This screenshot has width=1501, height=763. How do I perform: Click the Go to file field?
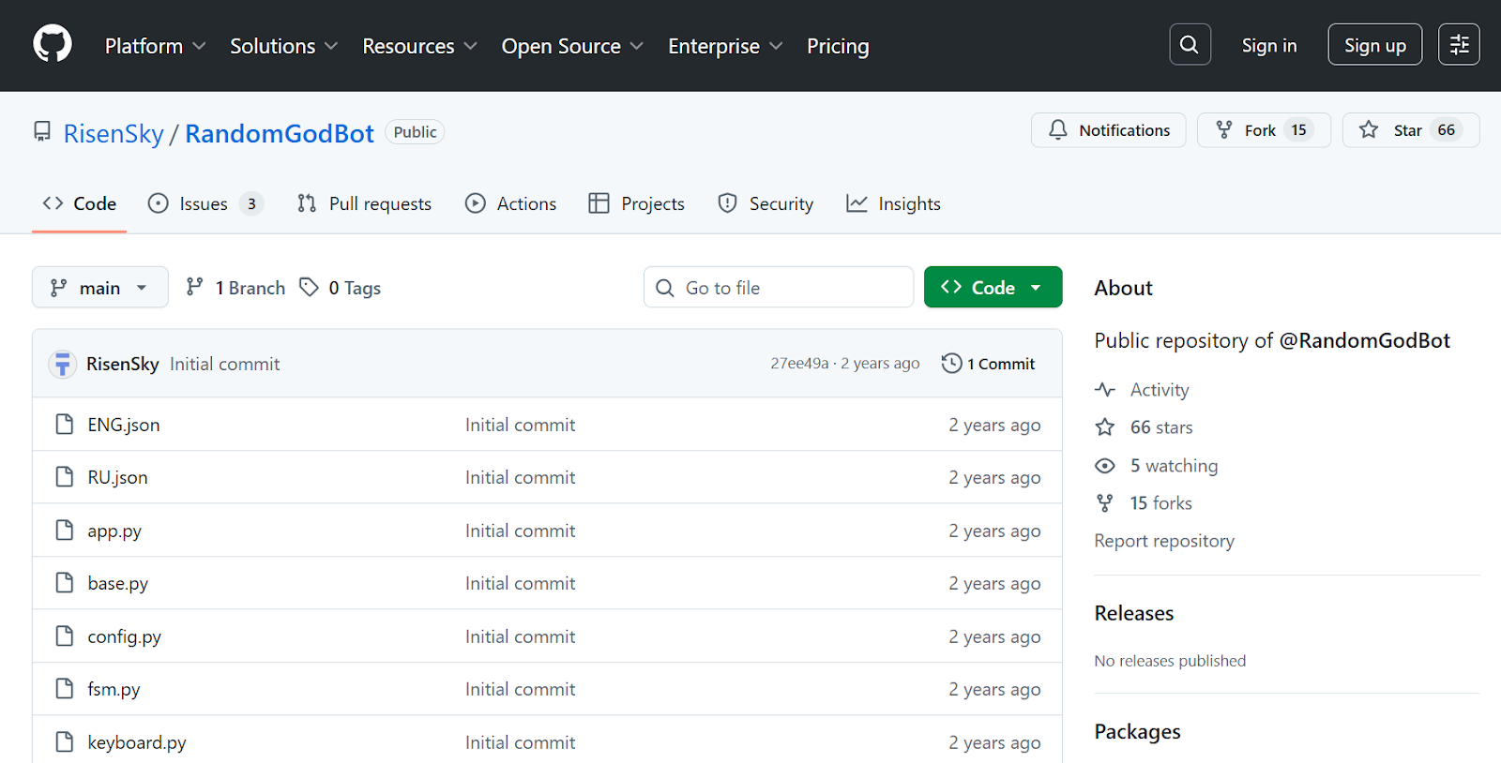[779, 288]
